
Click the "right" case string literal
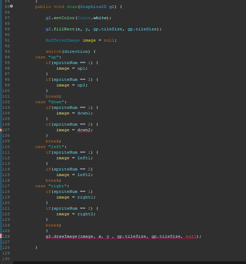click(x=59, y=186)
